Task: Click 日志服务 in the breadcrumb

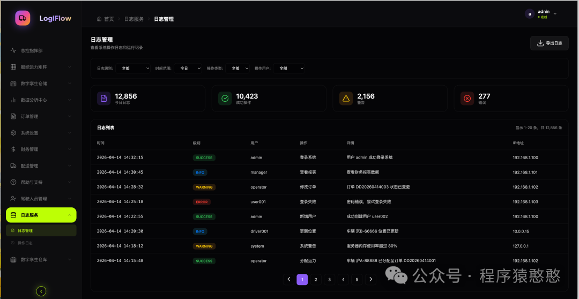Action: click(134, 19)
